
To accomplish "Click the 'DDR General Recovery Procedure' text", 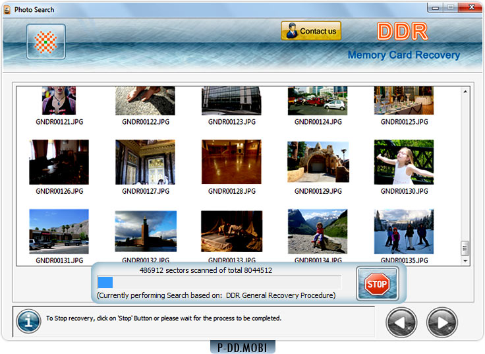I will tap(281, 295).
